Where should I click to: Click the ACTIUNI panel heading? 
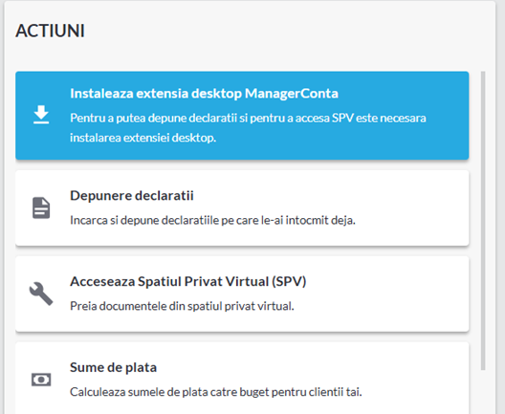(51, 31)
